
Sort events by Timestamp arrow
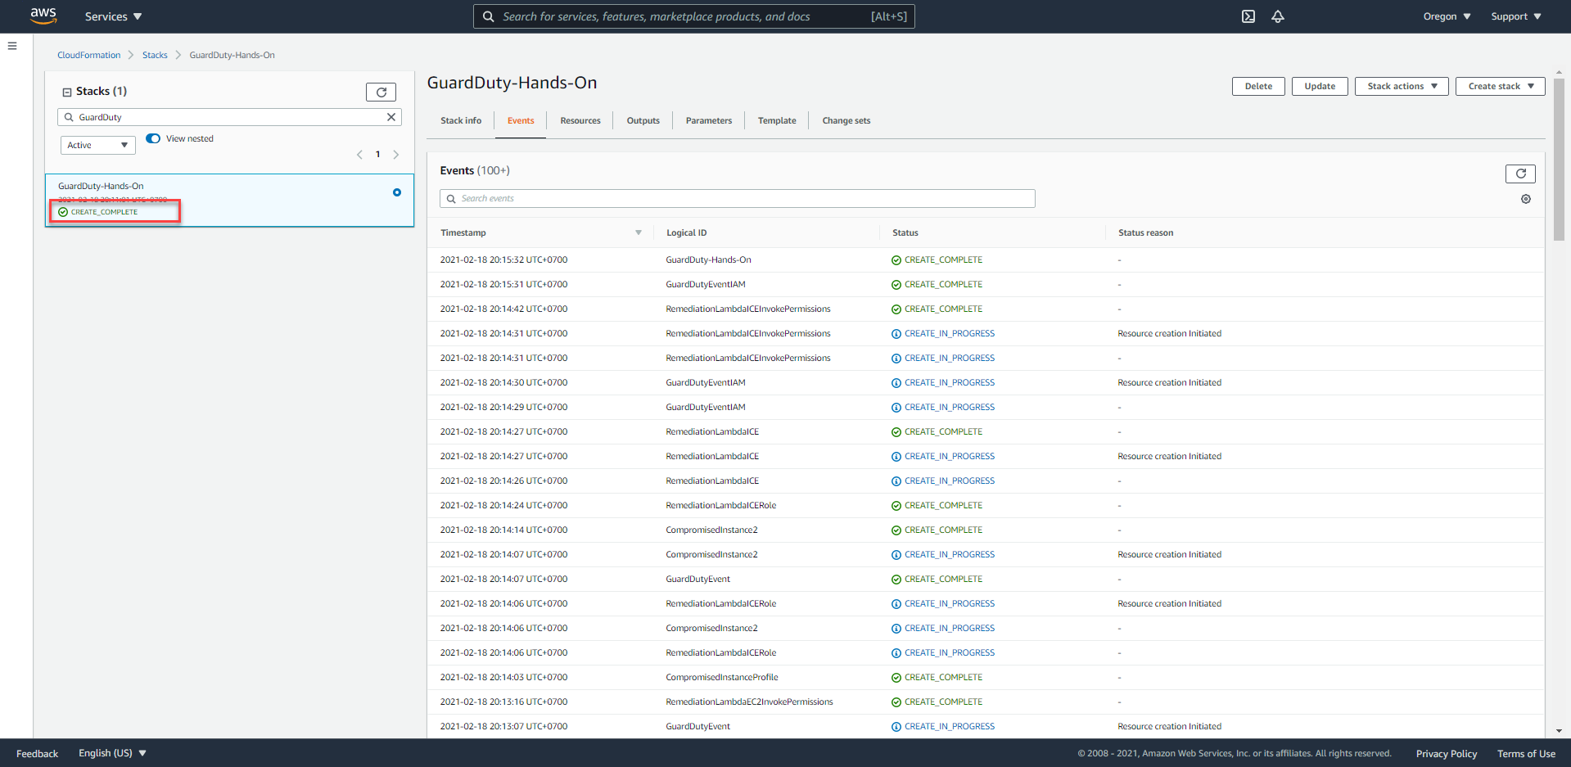(x=639, y=232)
